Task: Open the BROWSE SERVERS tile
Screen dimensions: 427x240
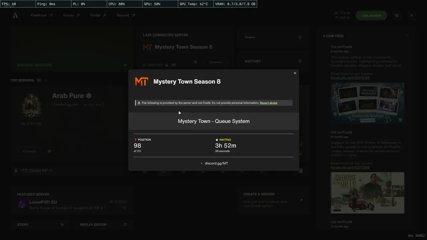Action: pos(72,50)
